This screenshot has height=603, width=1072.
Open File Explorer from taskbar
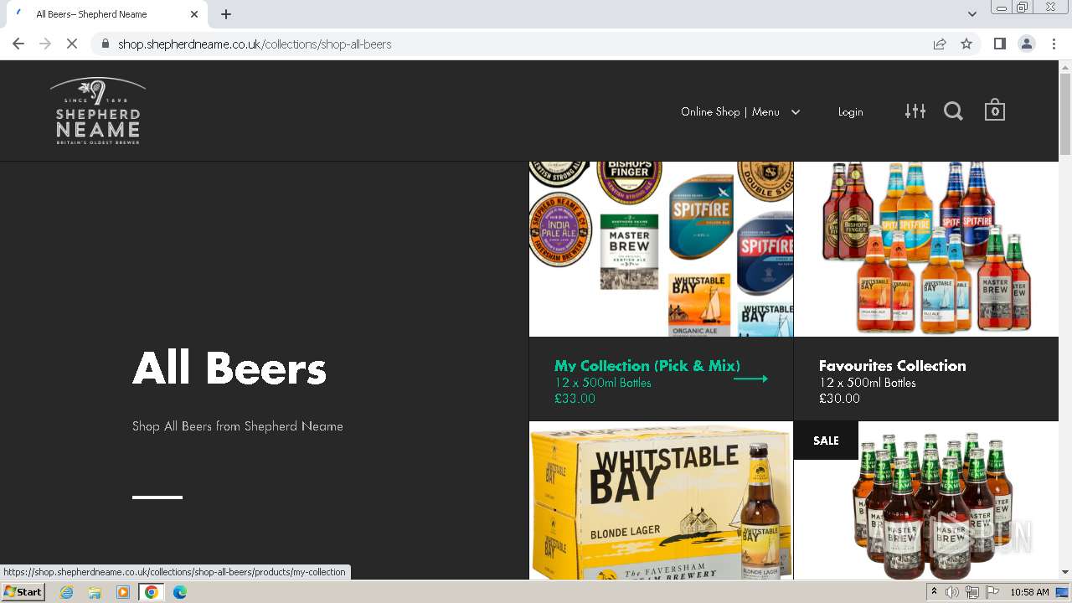[95, 592]
